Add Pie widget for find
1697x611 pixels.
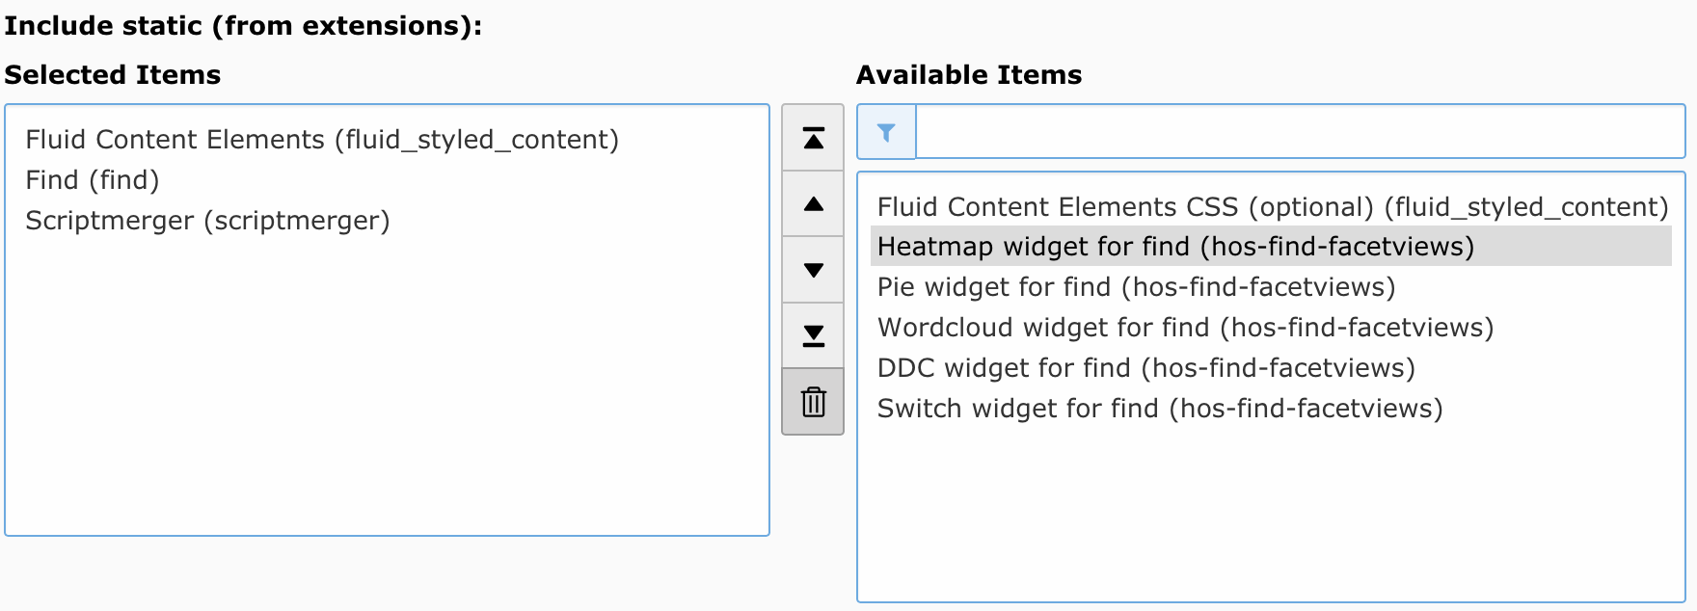tap(1136, 287)
